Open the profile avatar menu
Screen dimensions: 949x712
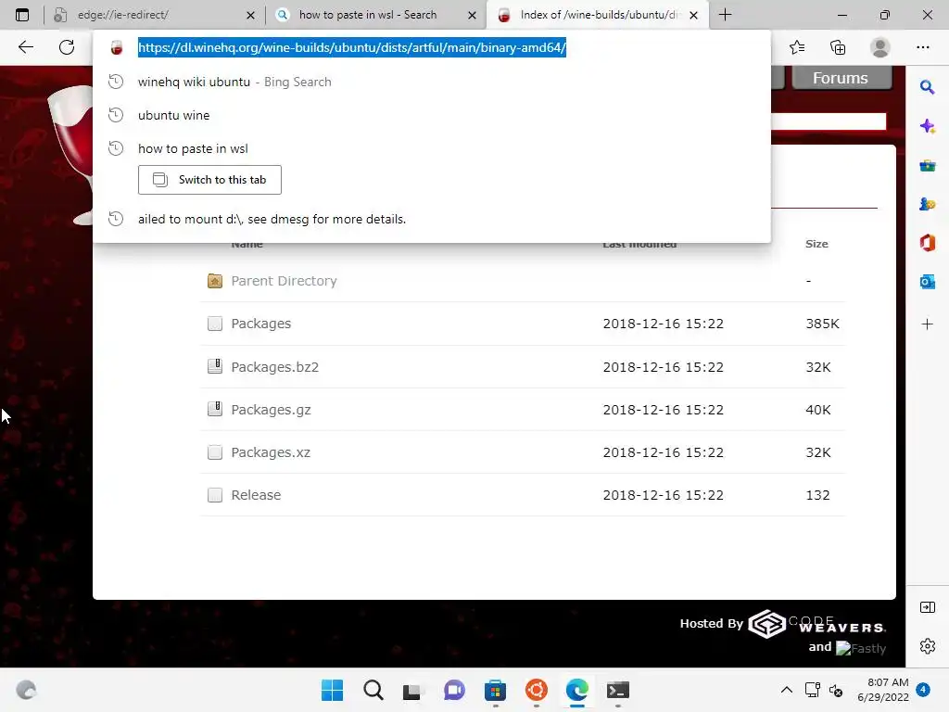coord(880,47)
